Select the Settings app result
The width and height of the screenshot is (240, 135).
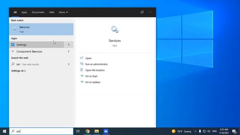pyautogui.click(x=37, y=45)
